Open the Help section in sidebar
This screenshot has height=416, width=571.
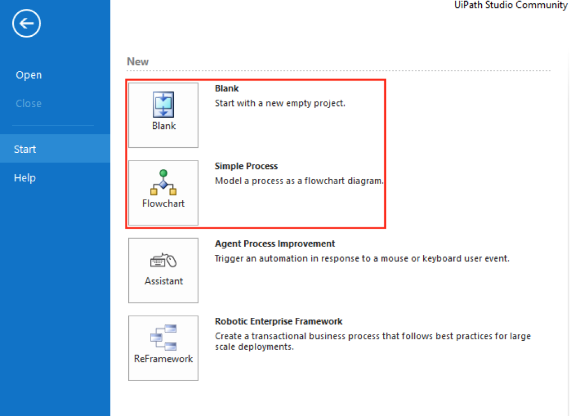pos(25,178)
